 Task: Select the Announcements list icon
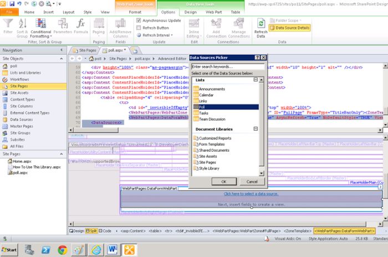pos(196,89)
